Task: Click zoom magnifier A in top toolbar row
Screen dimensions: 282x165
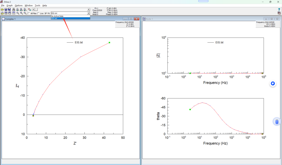Action: click(18, 9)
